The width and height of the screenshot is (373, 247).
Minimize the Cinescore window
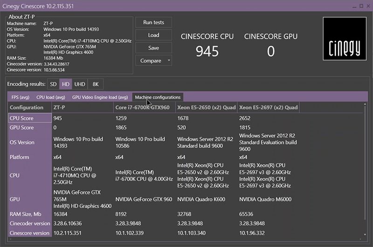point(354,6)
